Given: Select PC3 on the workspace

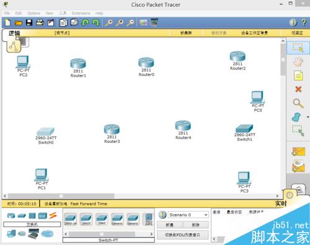Looking at the screenshot, I should (244, 178).
